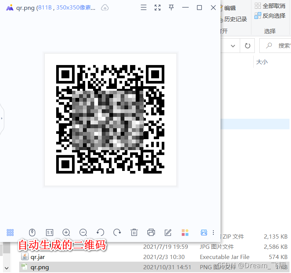The height and width of the screenshot is (273, 291).
Task: Click the JPG 图片文件 type cell
Action: pos(217,247)
